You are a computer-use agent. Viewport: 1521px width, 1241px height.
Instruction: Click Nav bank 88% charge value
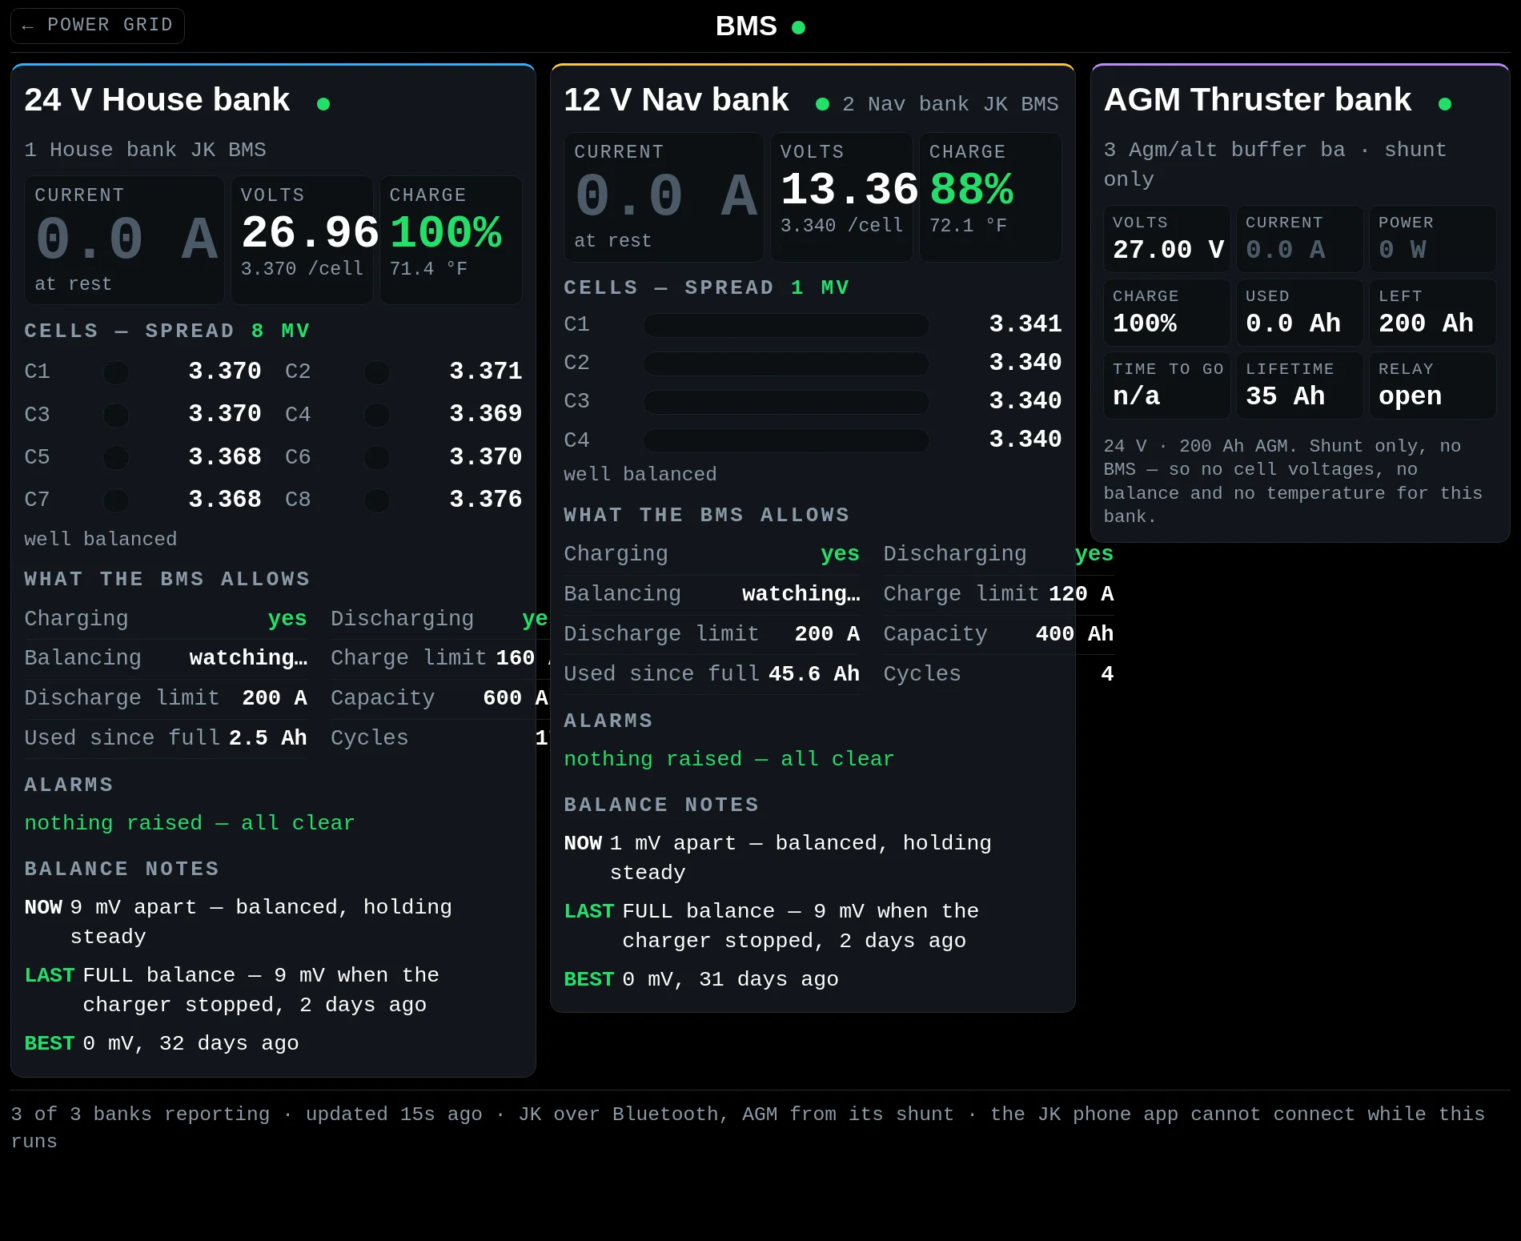pos(972,190)
